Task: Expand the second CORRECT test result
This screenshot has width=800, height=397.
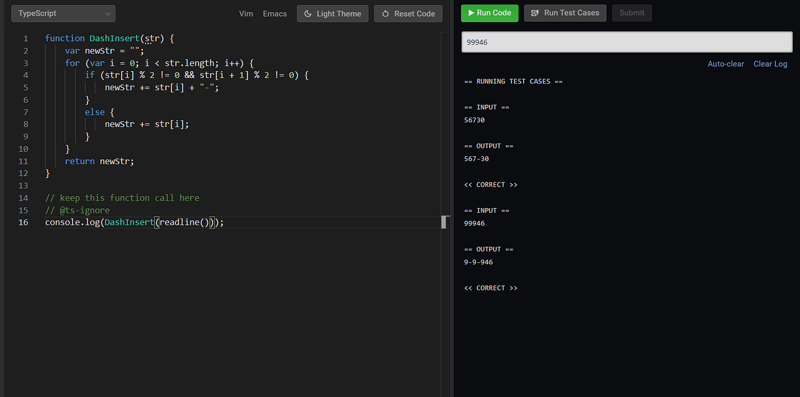Action: point(490,287)
